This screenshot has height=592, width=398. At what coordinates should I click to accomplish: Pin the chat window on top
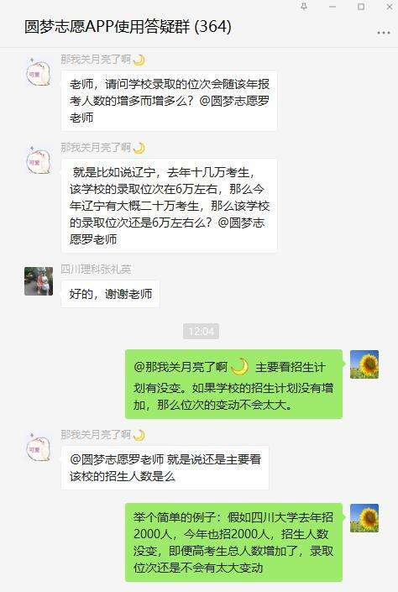[304, 7]
